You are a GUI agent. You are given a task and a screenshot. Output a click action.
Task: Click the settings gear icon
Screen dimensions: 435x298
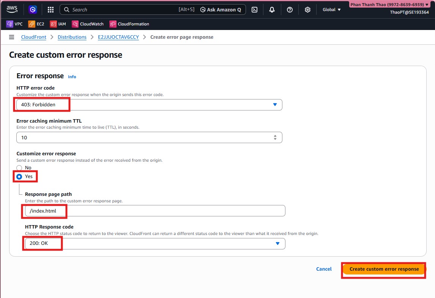point(307,9)
